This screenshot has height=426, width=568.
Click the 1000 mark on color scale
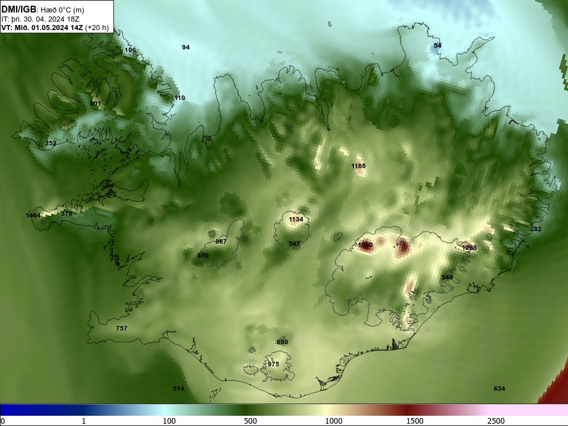pyautogui.click(x=333, y=421)
